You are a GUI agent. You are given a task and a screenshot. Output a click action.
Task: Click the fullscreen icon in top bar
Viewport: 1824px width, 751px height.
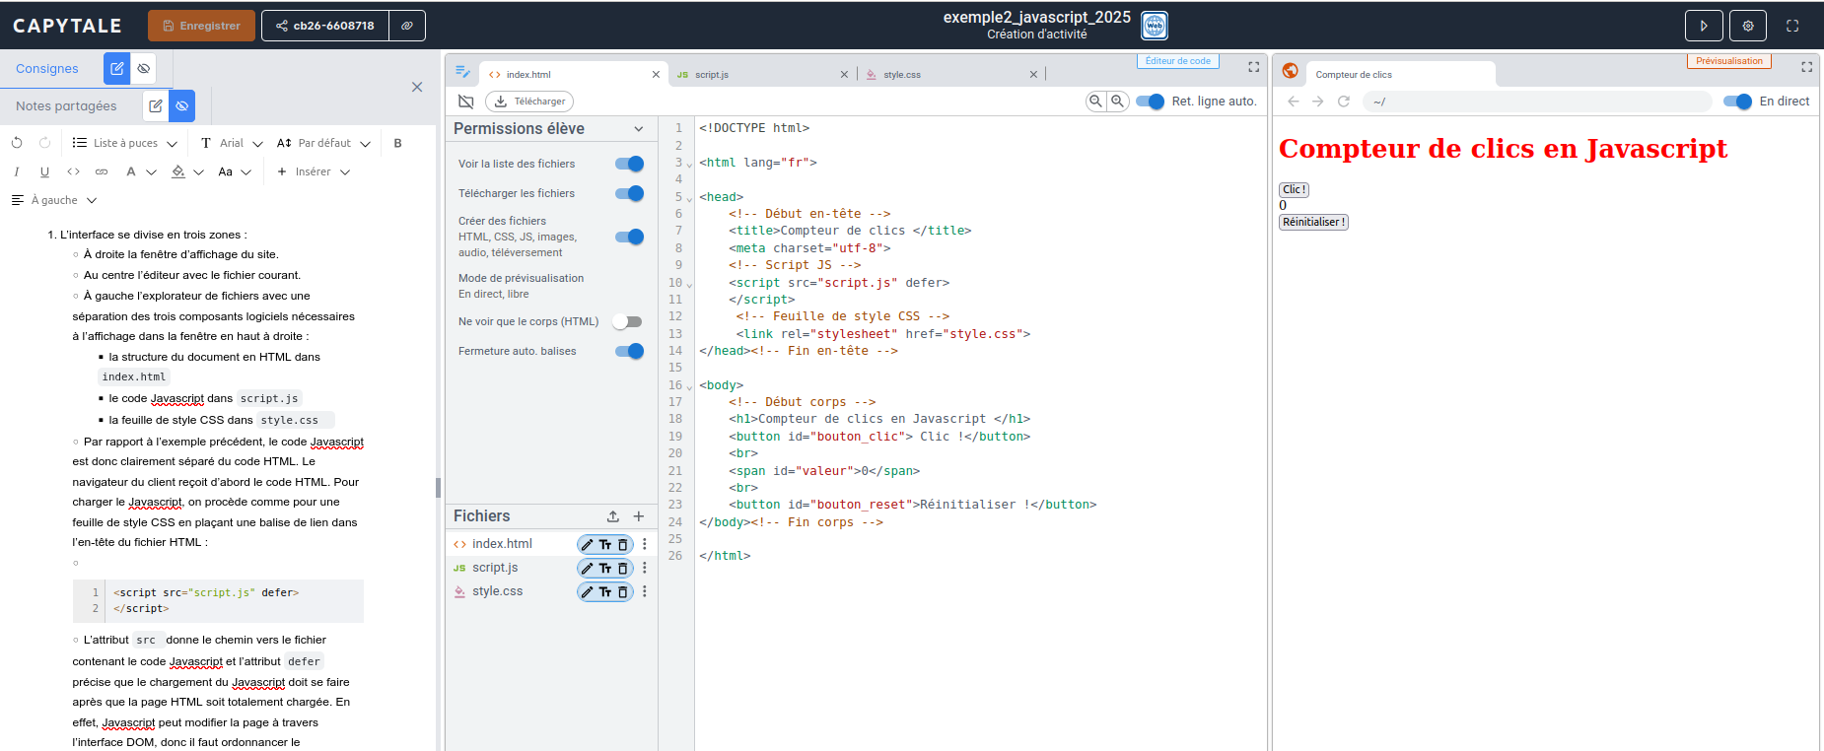pos(1792,26)
